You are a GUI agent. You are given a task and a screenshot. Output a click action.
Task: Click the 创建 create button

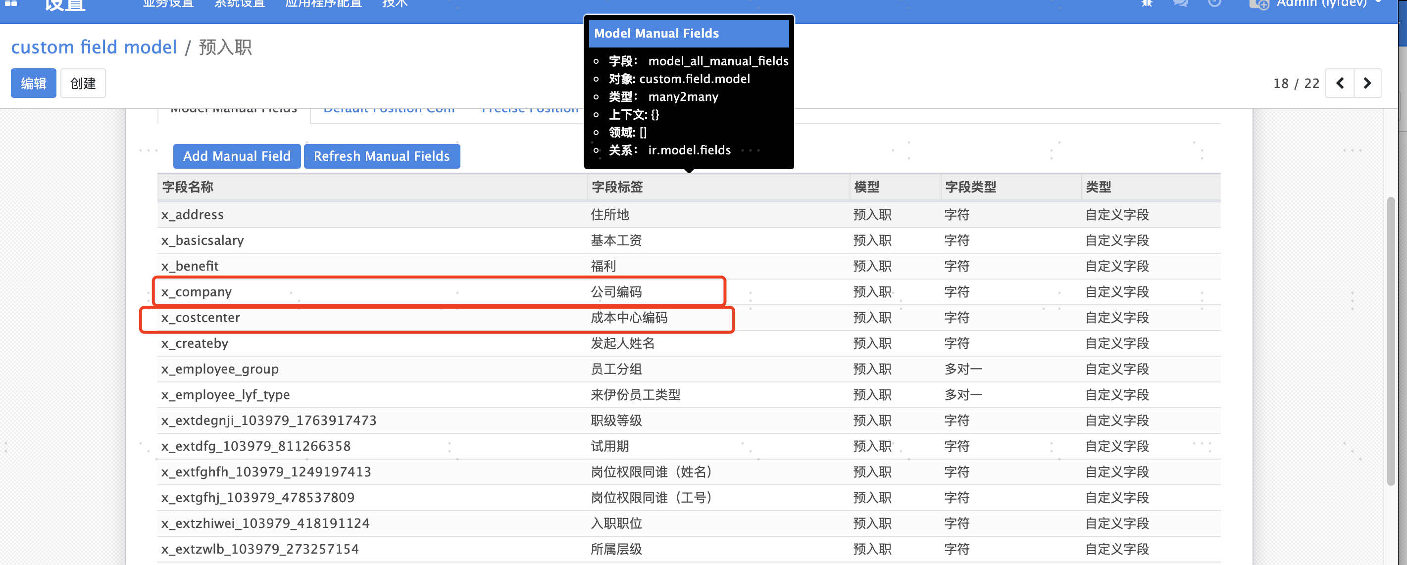coord(83,83)
